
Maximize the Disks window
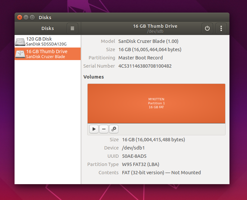(x=32, y=17)
